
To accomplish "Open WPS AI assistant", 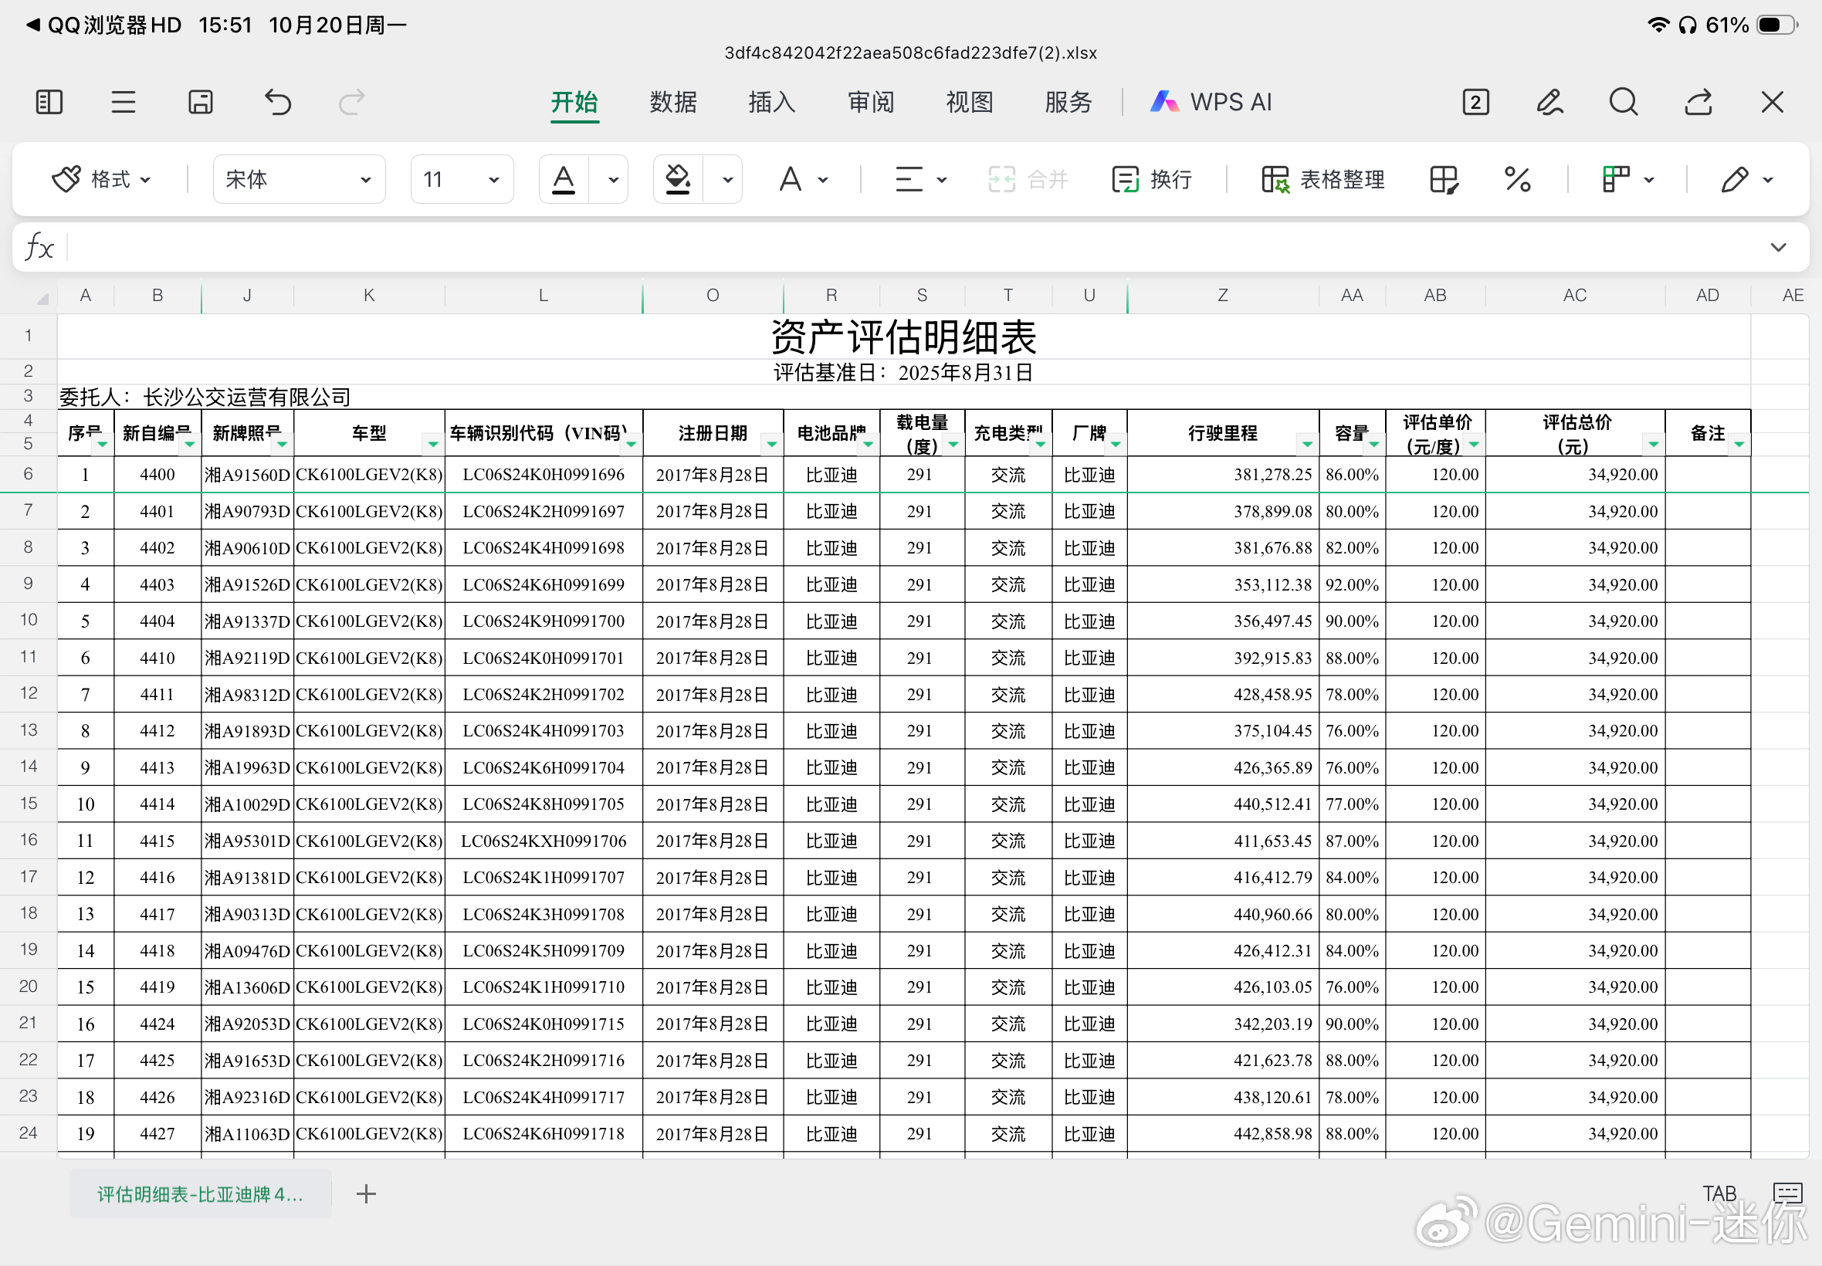I will coord(1211,103).
